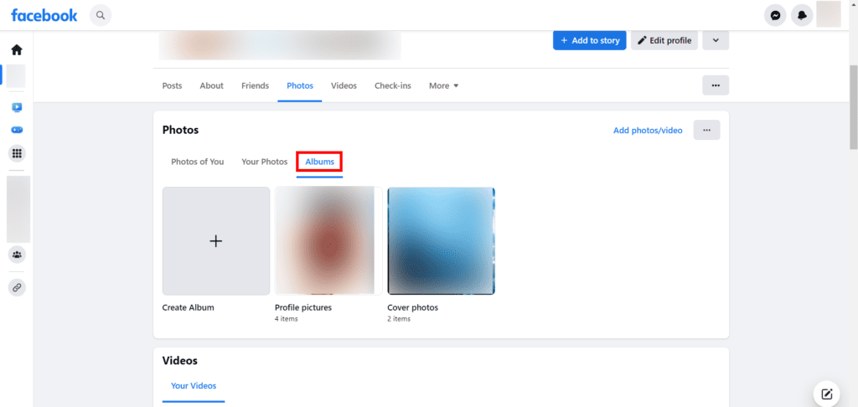The height and width of the screenshot is (407, 858).
Task: Click Add photos/video link
Action: [648, 130]
